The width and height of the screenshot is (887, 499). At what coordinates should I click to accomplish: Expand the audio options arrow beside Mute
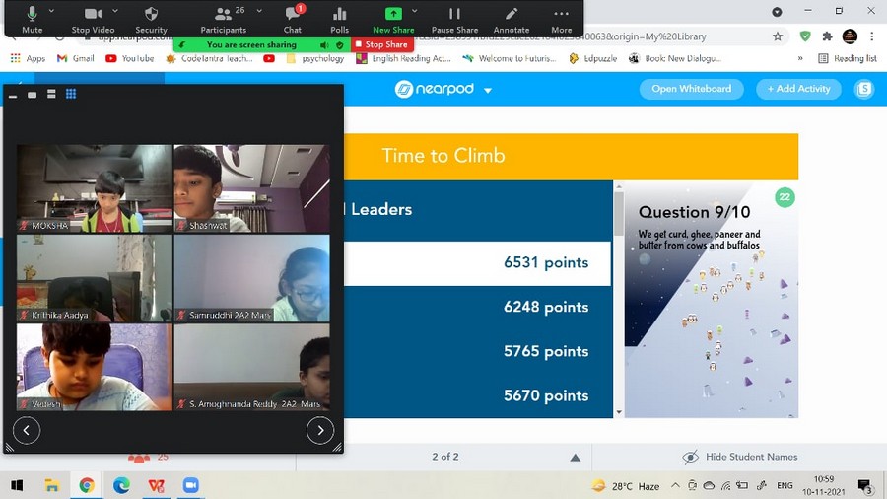[53, 11]
